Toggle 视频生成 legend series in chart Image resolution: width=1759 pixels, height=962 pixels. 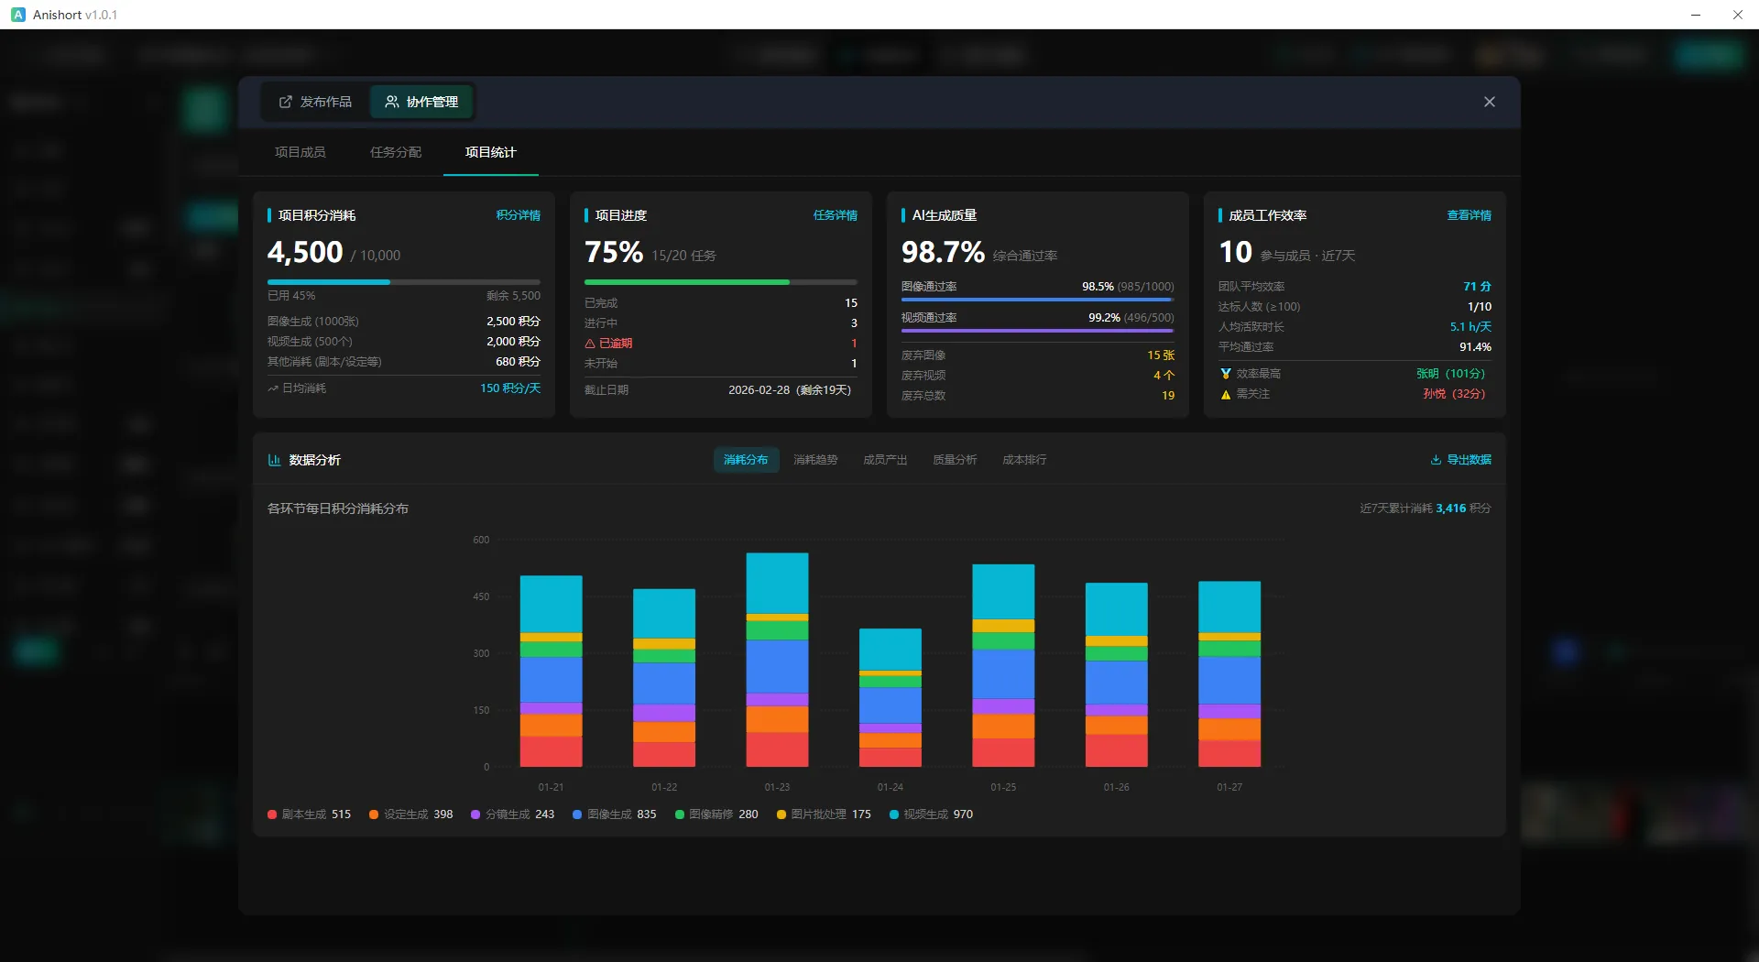coord(931,814)
